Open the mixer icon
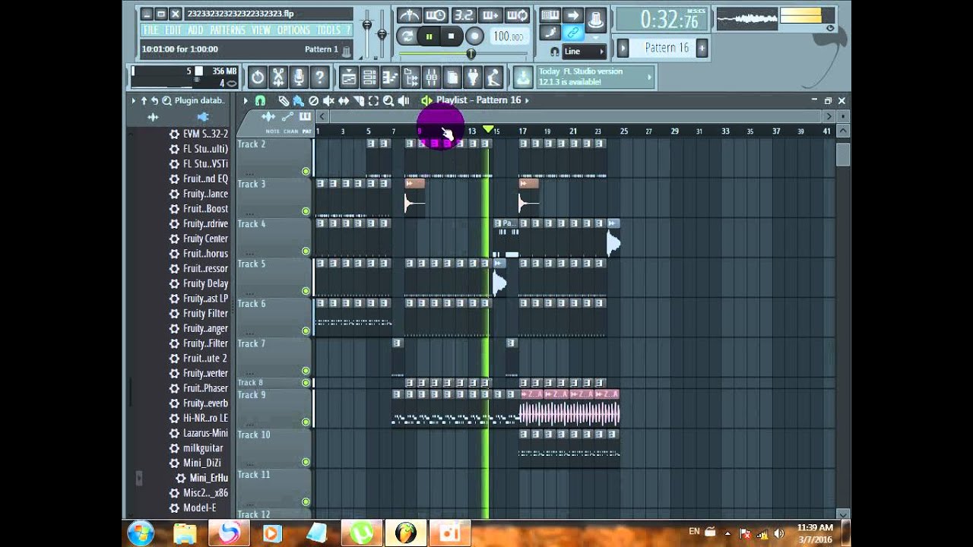This screenshot has width=973, height=547. (x=431, y=77)
